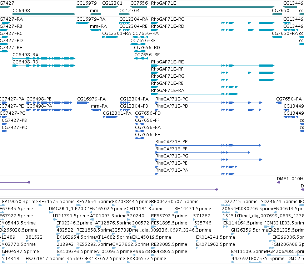Screen dimensions: 304x264
Task: Click the CG12301 gene name
Action: pos(112,3)
